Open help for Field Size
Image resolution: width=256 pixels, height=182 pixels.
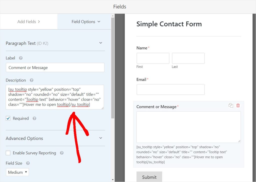coord(27,163)
